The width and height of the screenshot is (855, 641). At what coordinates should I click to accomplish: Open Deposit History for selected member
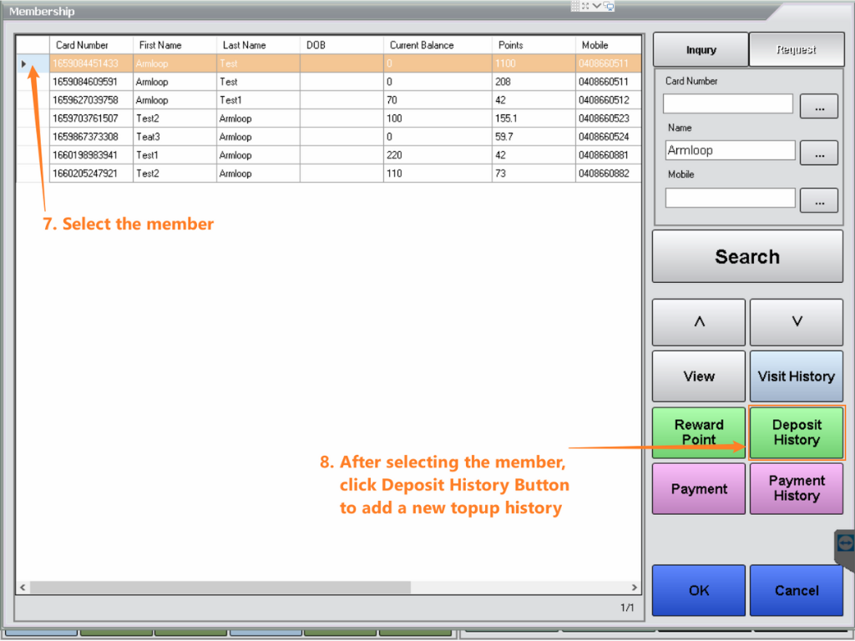click(x=797, y=432)
